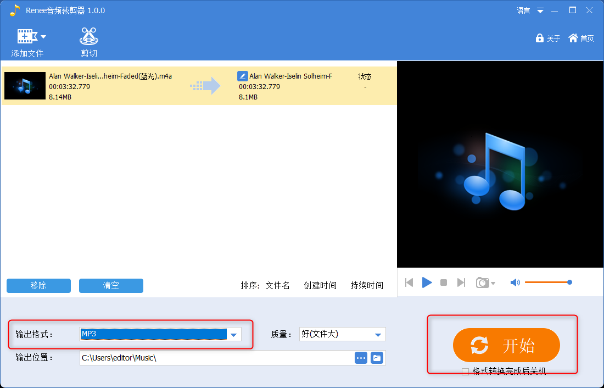Enable 格式转换完成后关机 checkbox
The image size is (604, 388).
click(x=465, y=372)
